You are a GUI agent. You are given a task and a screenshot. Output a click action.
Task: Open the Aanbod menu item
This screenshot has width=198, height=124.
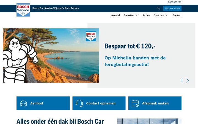(116, 15)
